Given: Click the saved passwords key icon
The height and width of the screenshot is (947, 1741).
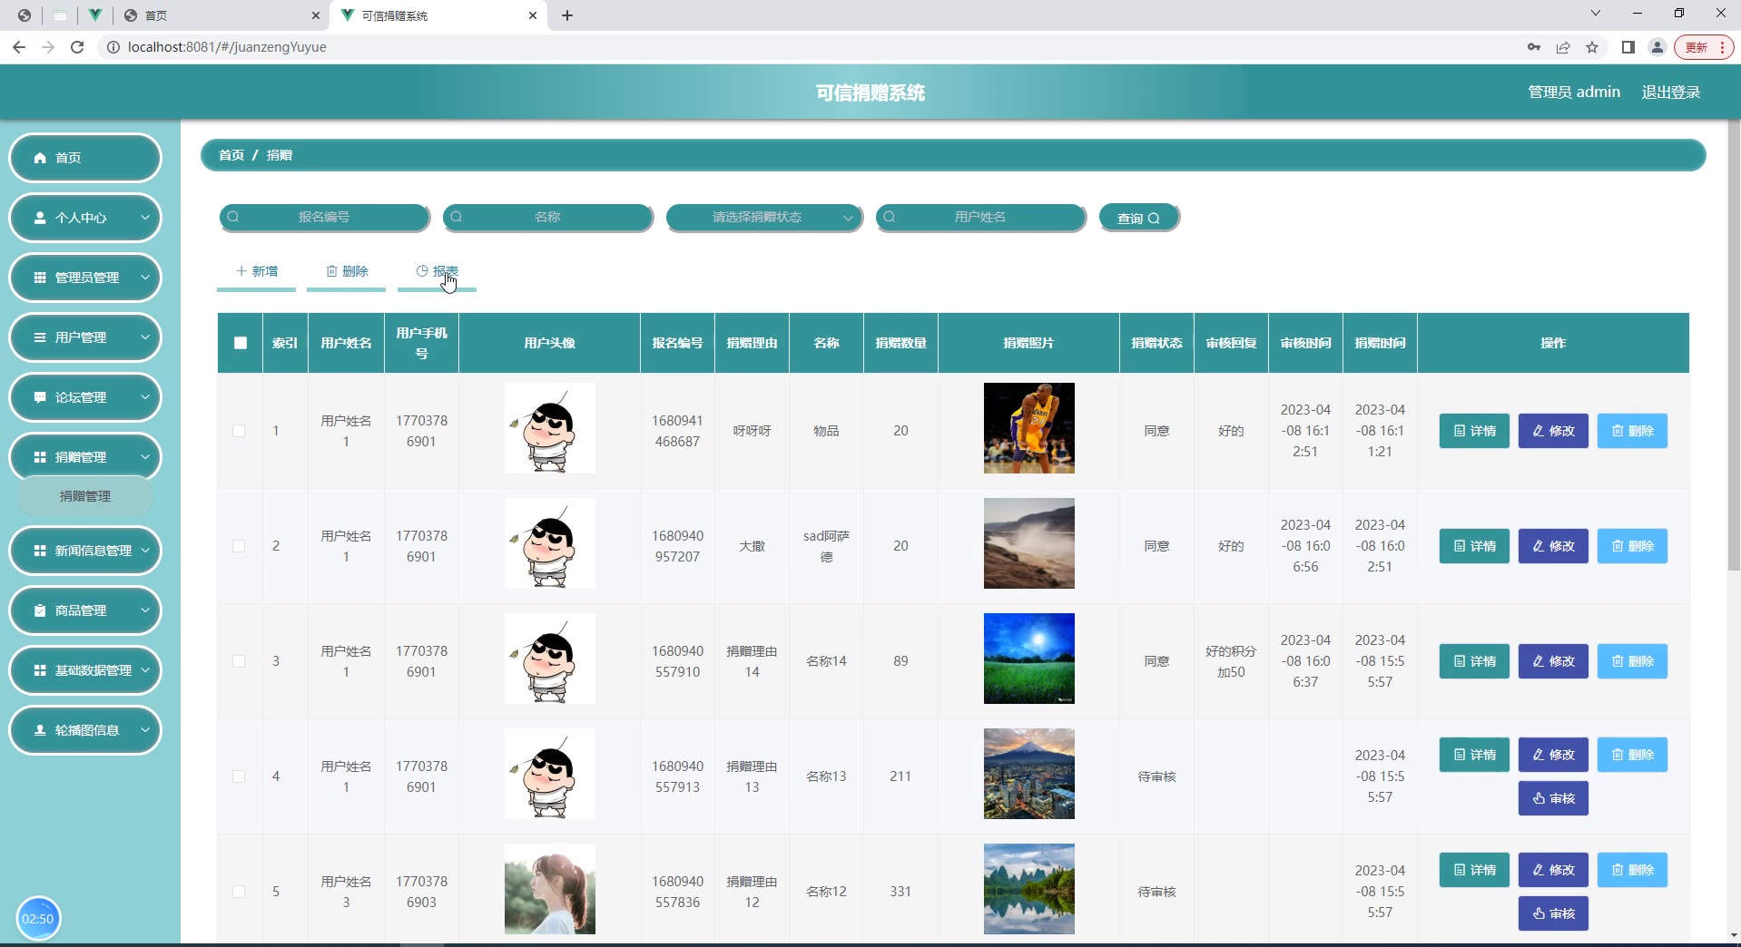Looking at the screenshot, I should tap(1534, 47).
